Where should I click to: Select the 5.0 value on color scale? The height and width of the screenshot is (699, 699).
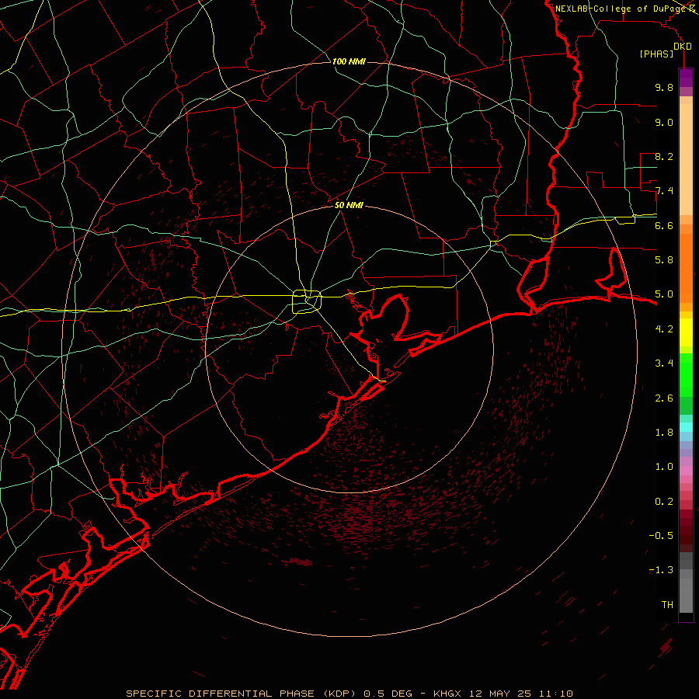[x=664, y=294]
